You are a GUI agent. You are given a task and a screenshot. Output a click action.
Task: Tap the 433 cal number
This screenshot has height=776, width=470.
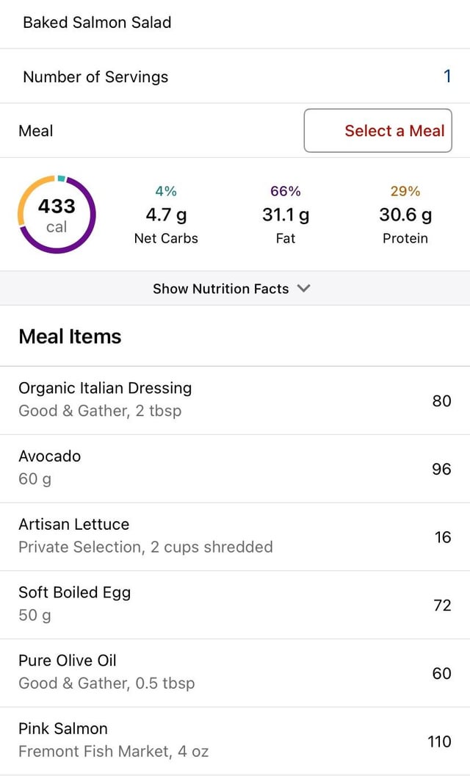tap(57, 206)
